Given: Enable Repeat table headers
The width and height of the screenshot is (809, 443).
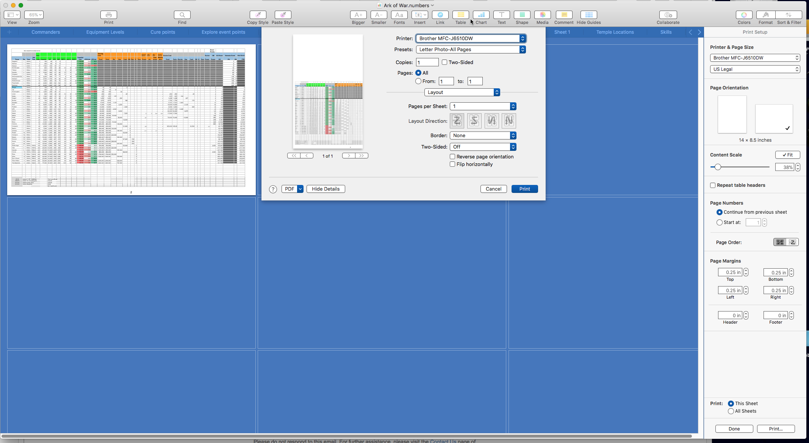Looking at the screenshot, I should tap(713, 185).
